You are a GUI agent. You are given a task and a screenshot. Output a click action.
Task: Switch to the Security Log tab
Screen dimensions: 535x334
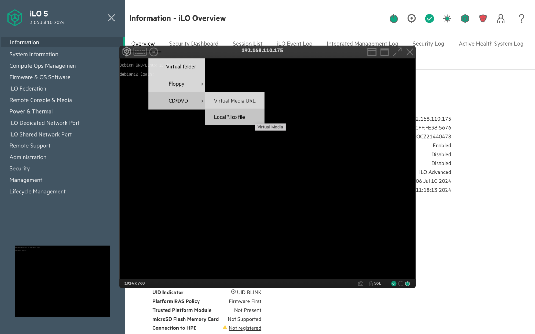pyautogui.click(x=428, y=44)
